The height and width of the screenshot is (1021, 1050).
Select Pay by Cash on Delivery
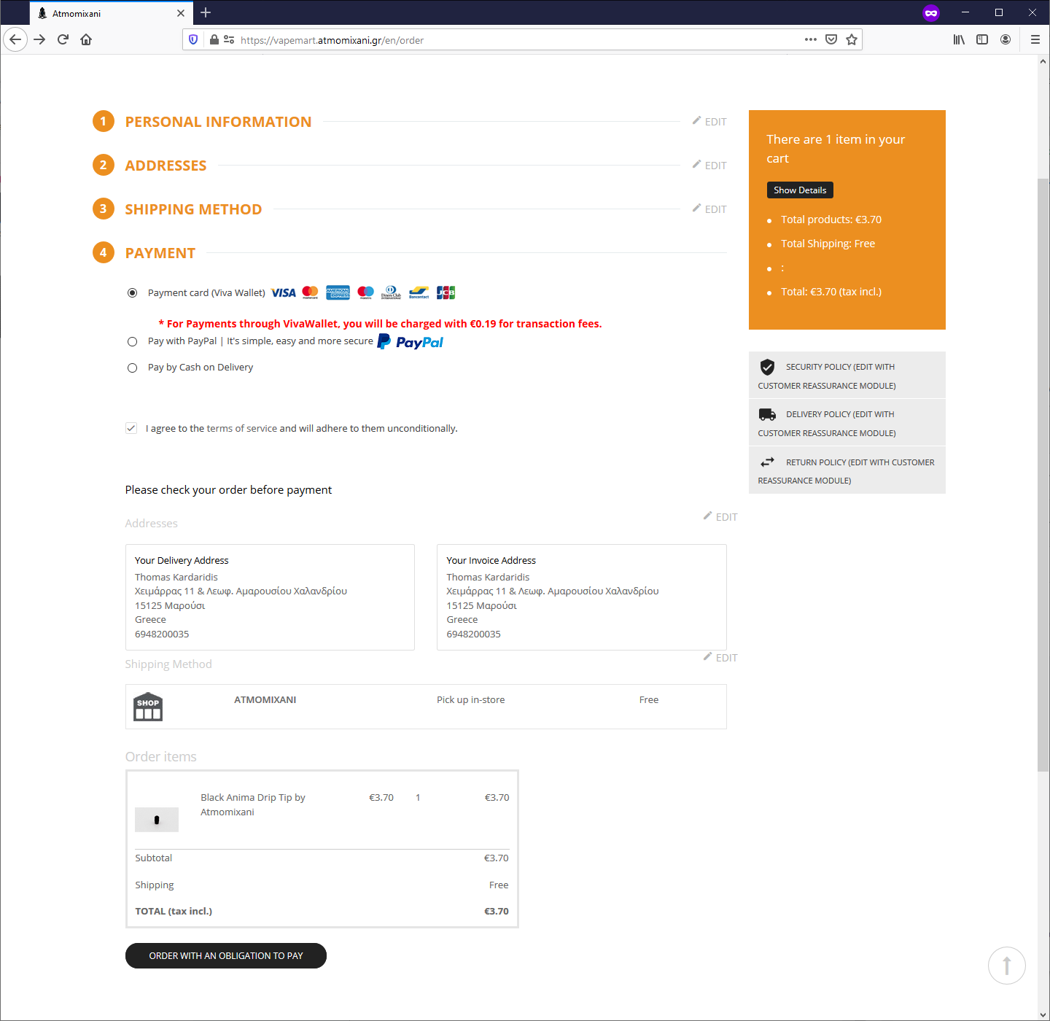coord(132,368)
